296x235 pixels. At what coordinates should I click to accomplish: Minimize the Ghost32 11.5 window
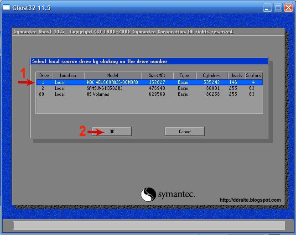click(x=267, y=8)
